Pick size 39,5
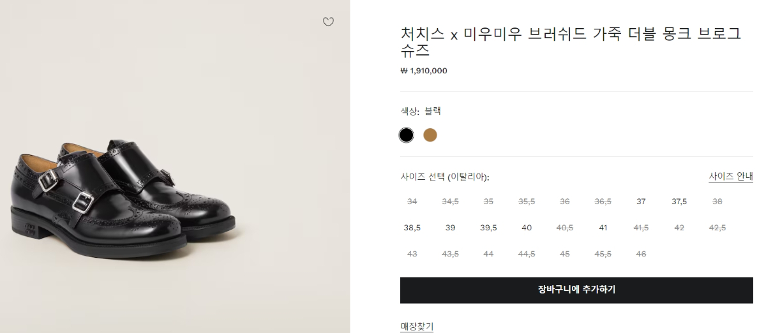Viewport: 766px width, 333px height. pyautogui.click(x=488, y=228)
